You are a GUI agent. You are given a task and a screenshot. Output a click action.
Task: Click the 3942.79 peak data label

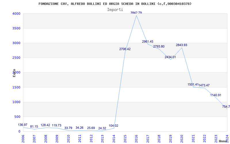click(136, 13)
